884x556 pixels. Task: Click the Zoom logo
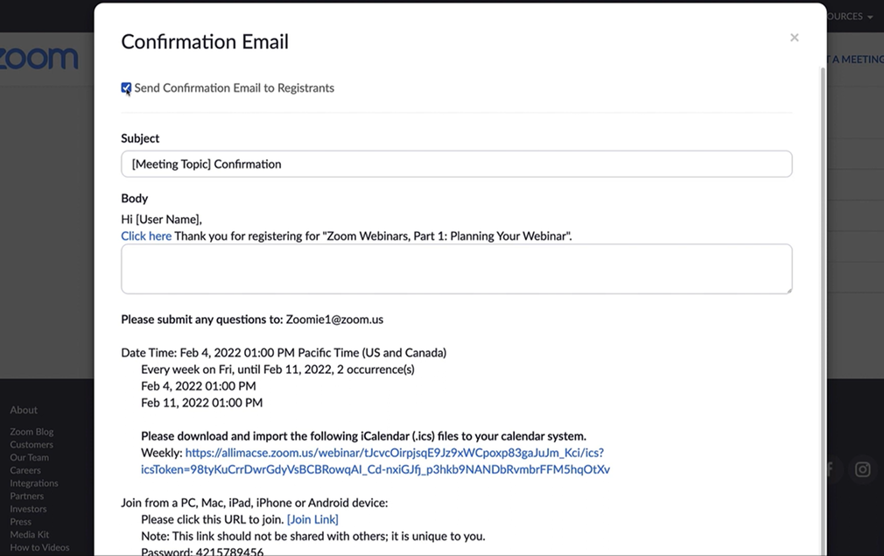[39, 57]
